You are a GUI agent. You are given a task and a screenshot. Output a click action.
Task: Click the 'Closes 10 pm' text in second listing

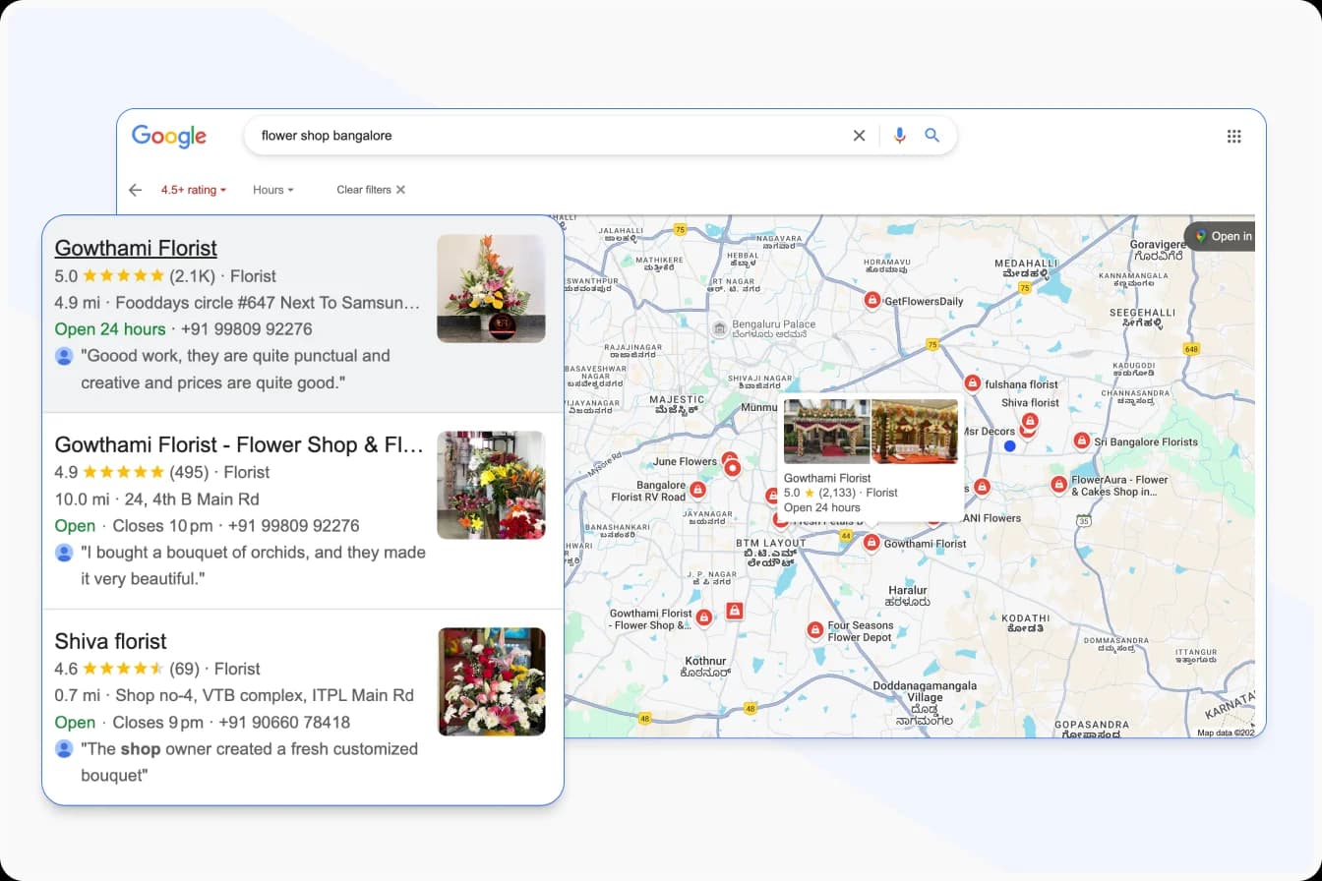(x=163, y=526)
